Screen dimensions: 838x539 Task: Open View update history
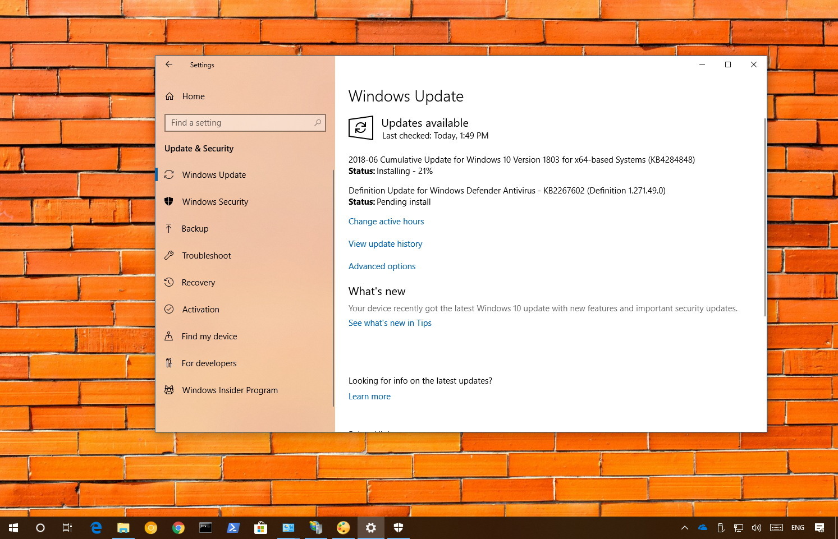tap(385, 243)
